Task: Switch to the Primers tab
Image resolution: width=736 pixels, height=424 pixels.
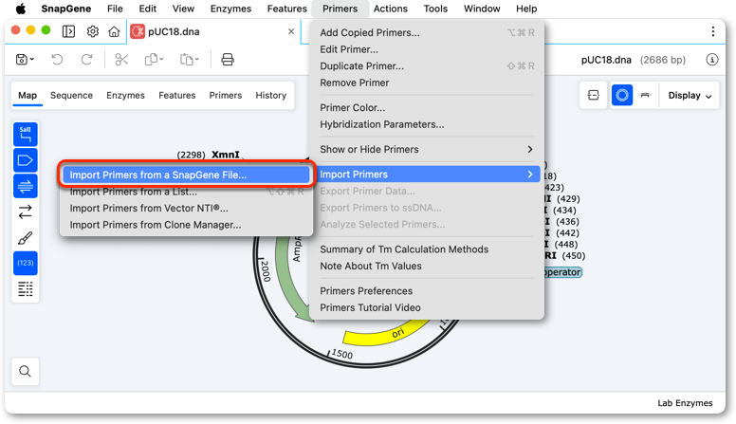Action: click(x=226, y=95)
